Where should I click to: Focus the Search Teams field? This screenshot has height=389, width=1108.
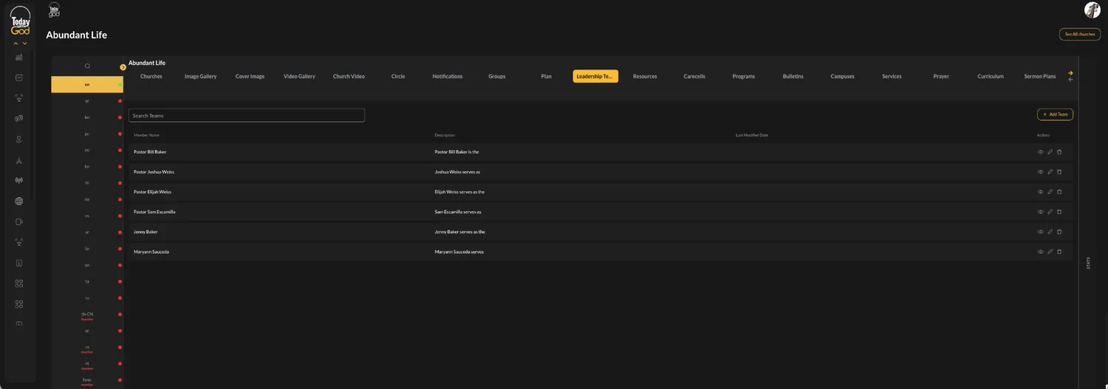click(247, 115)
